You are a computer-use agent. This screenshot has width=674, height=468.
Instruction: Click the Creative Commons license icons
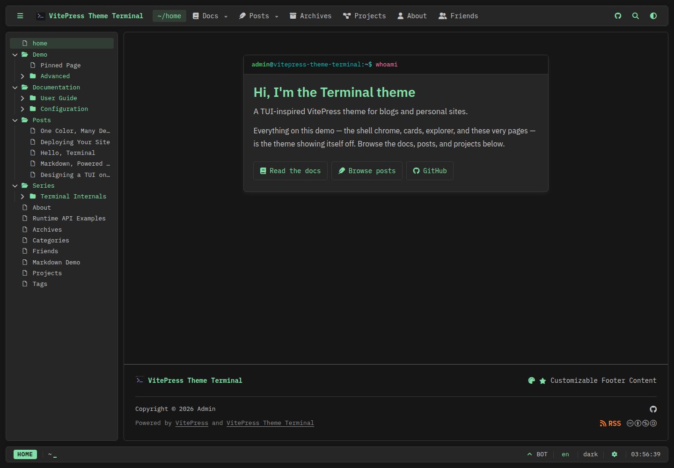pos(642,424)
